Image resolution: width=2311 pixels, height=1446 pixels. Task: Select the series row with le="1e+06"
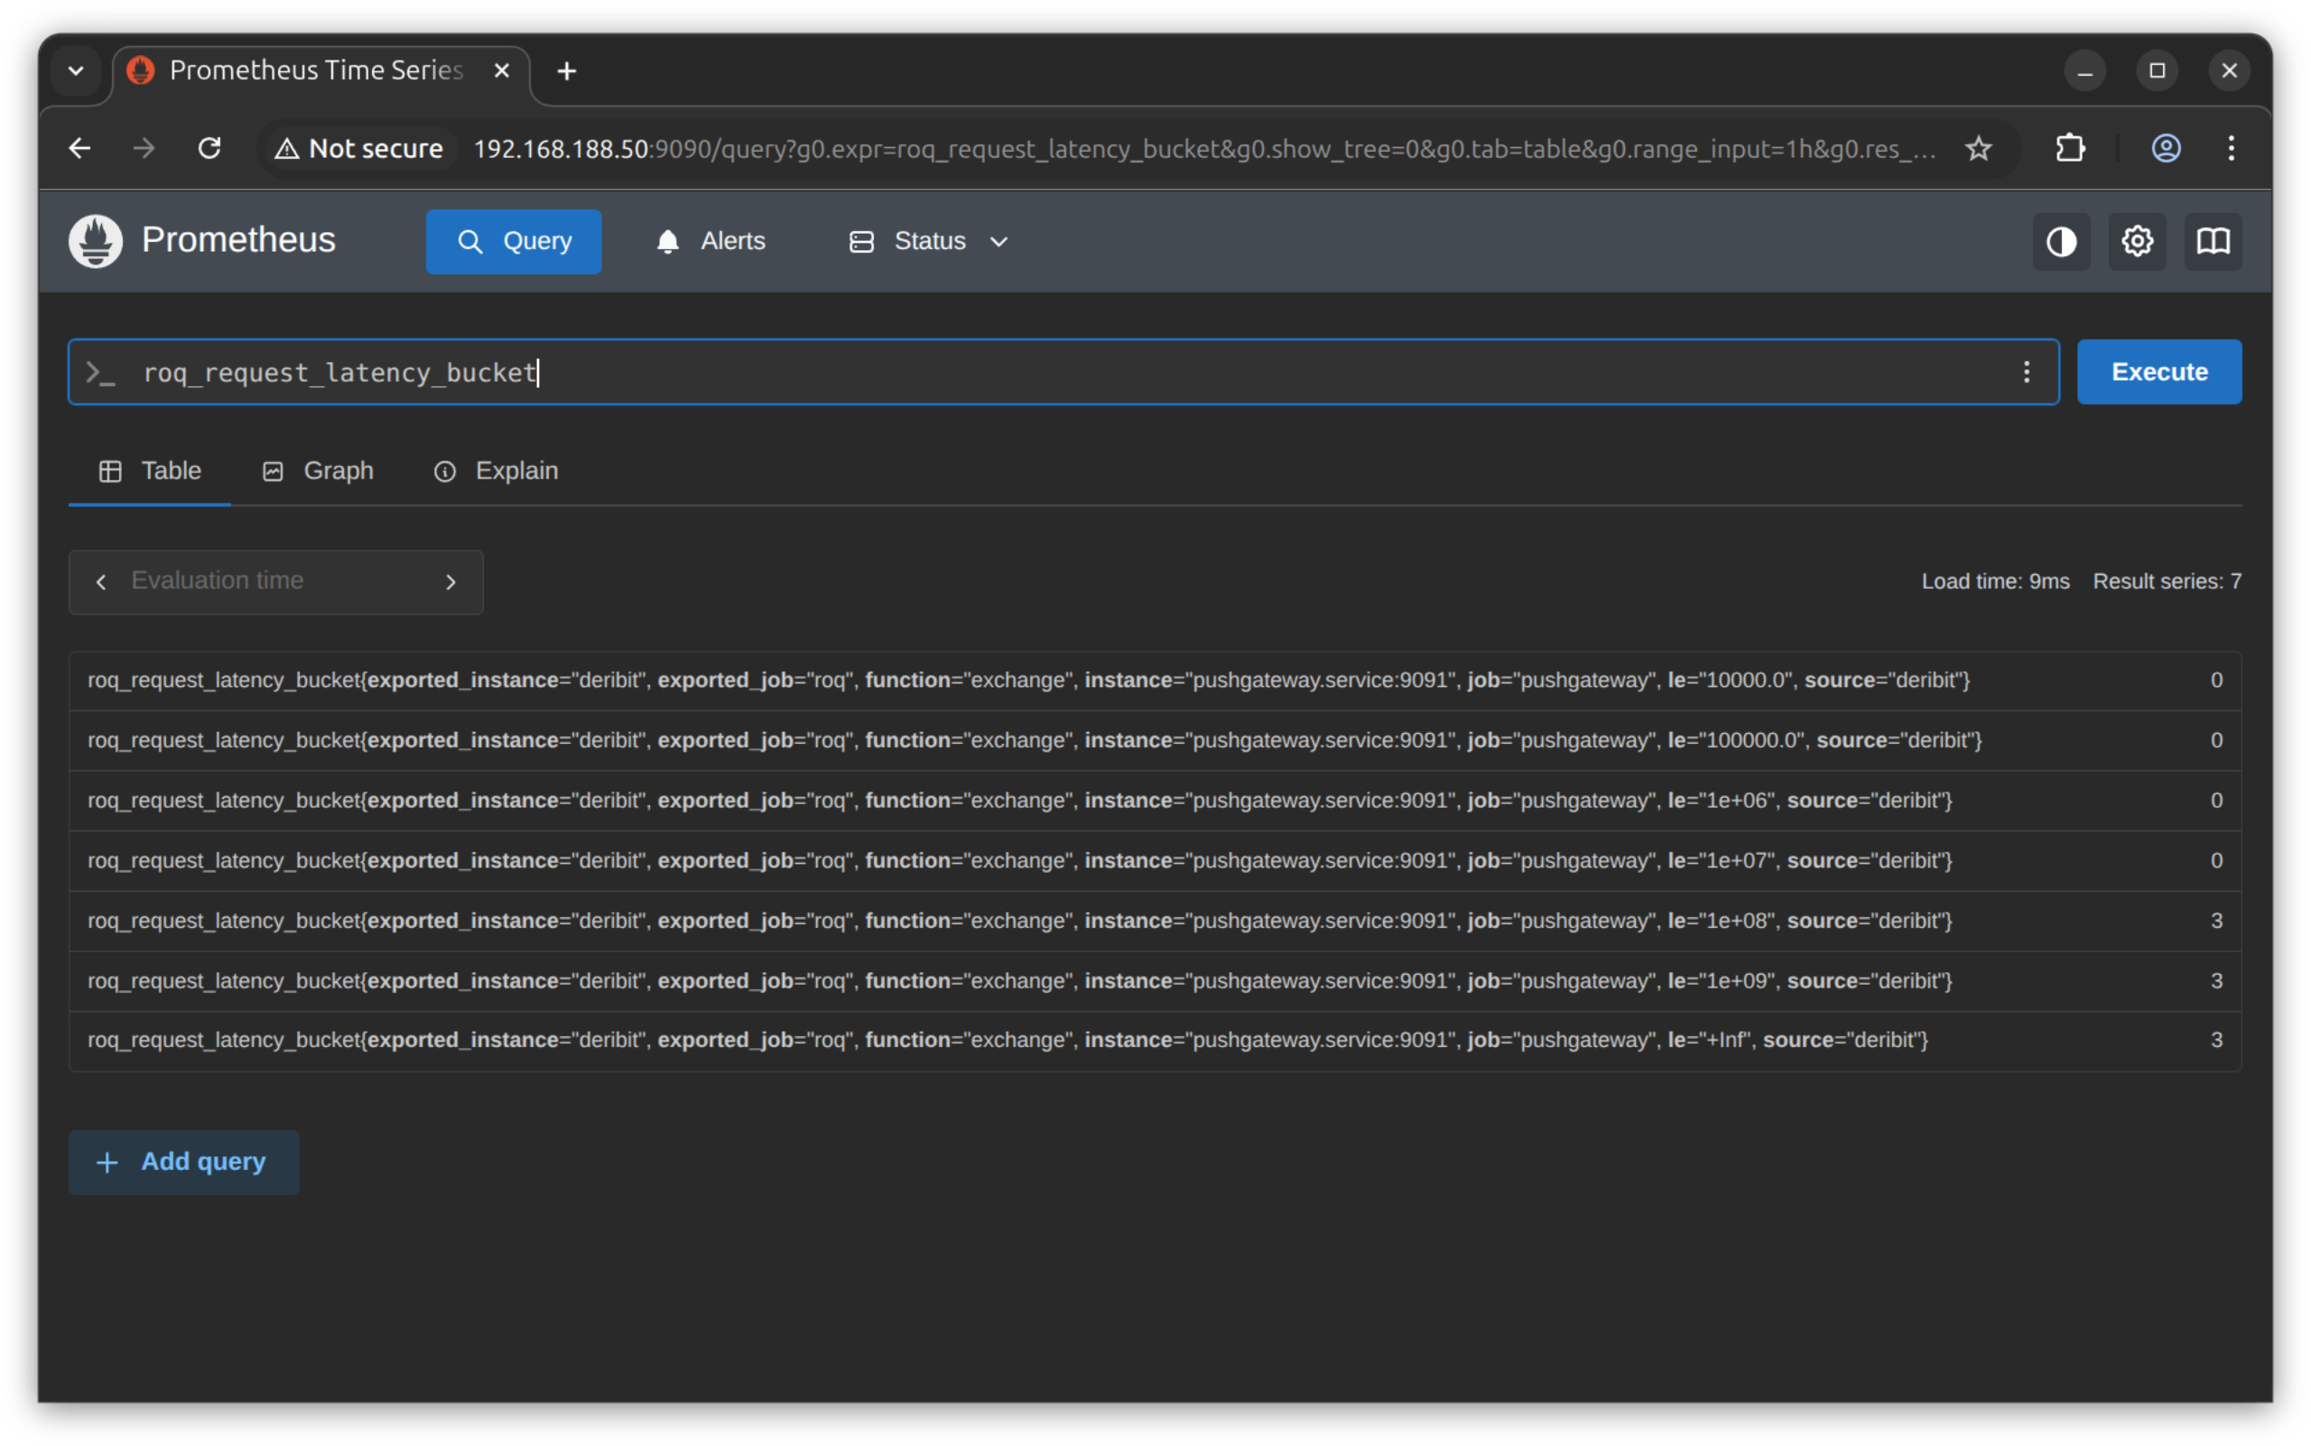pyautogui.click(x=1155, y=802)
